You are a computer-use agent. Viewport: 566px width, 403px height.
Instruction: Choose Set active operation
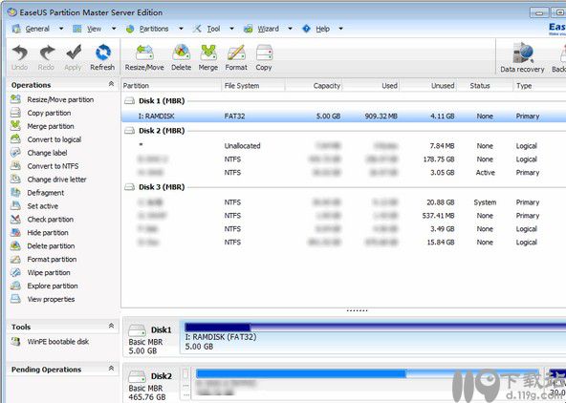click(x=34, y=206)
